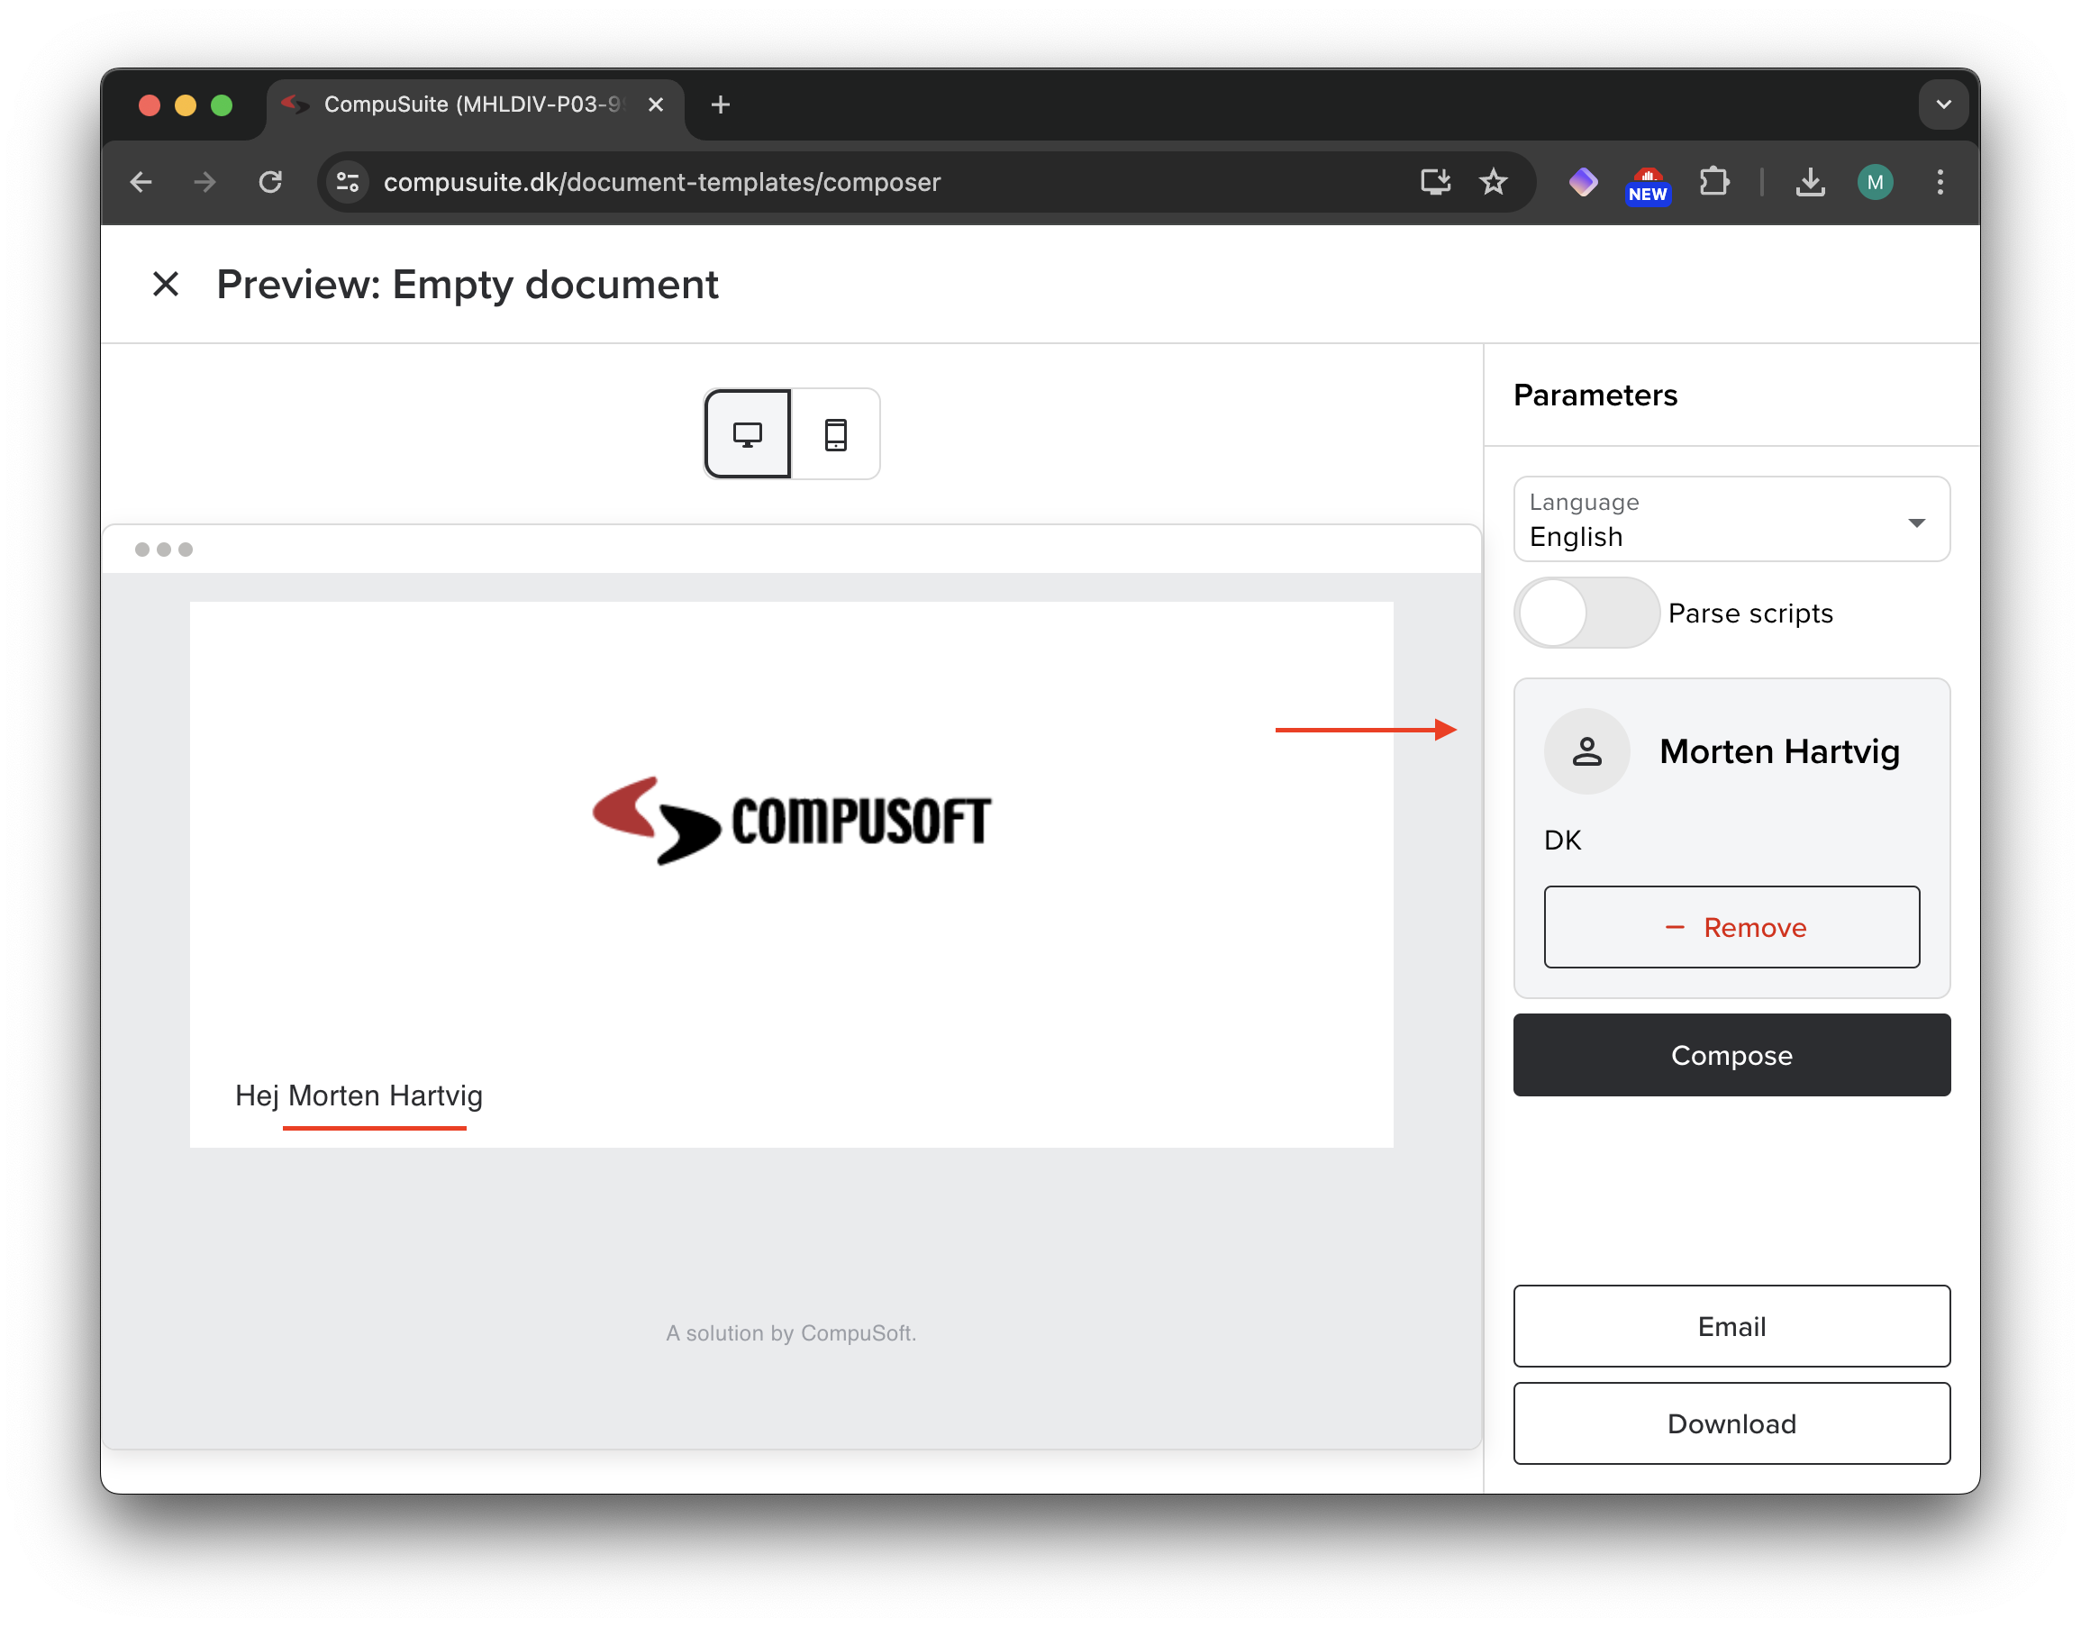Open the browser extensions puzzle icon
Screen dimensions: 2081x1627
[1713, 182]
